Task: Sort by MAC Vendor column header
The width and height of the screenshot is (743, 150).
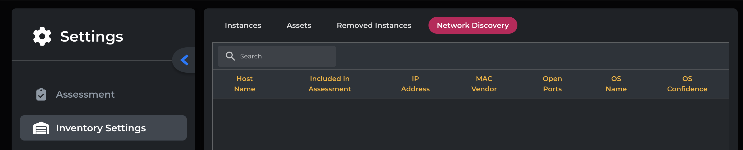Action: click(484, 84)
